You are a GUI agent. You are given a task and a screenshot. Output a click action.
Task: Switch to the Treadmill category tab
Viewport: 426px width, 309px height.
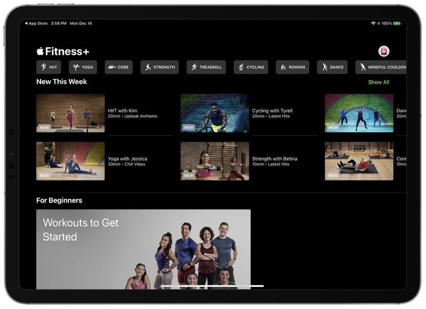[205, 67]
